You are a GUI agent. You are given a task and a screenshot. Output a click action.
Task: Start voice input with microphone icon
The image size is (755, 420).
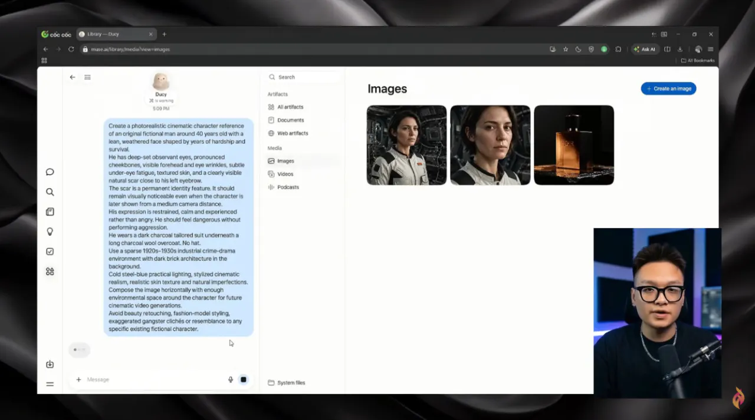click(231, 379)
